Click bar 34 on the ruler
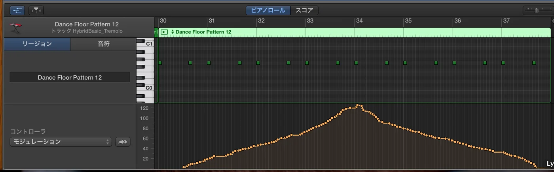The width and height of the screenshot is (554, 172). [x=359, y=21]
